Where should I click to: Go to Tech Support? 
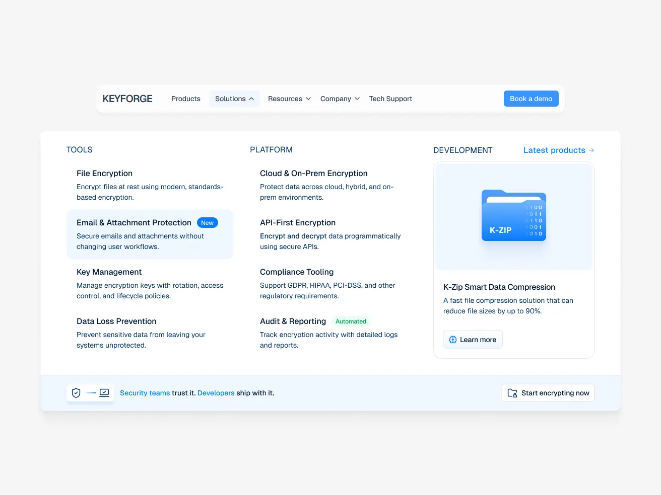[x=390, y=99]
